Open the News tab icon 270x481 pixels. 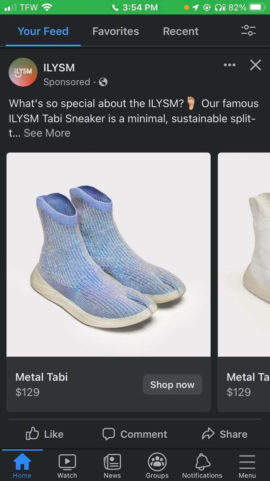point(112,462)
